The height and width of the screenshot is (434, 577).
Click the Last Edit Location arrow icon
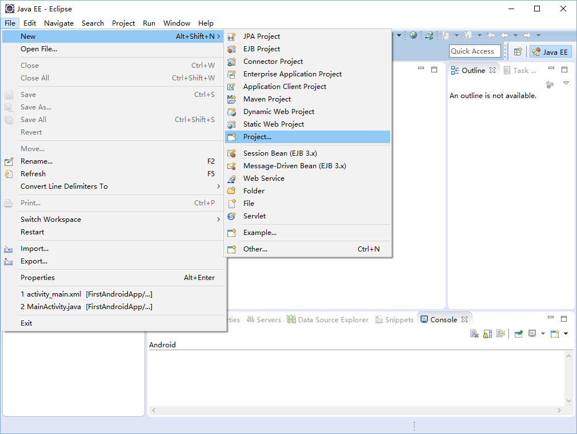point(491,35)
